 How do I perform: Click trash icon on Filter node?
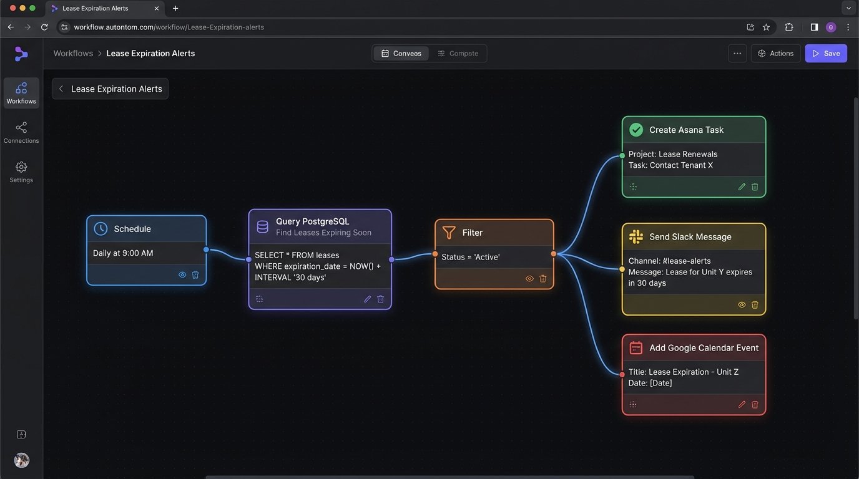(542, 279)
